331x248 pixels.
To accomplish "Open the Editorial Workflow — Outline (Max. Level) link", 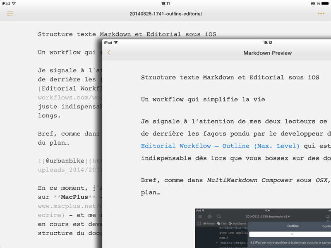I will (220, 146).
